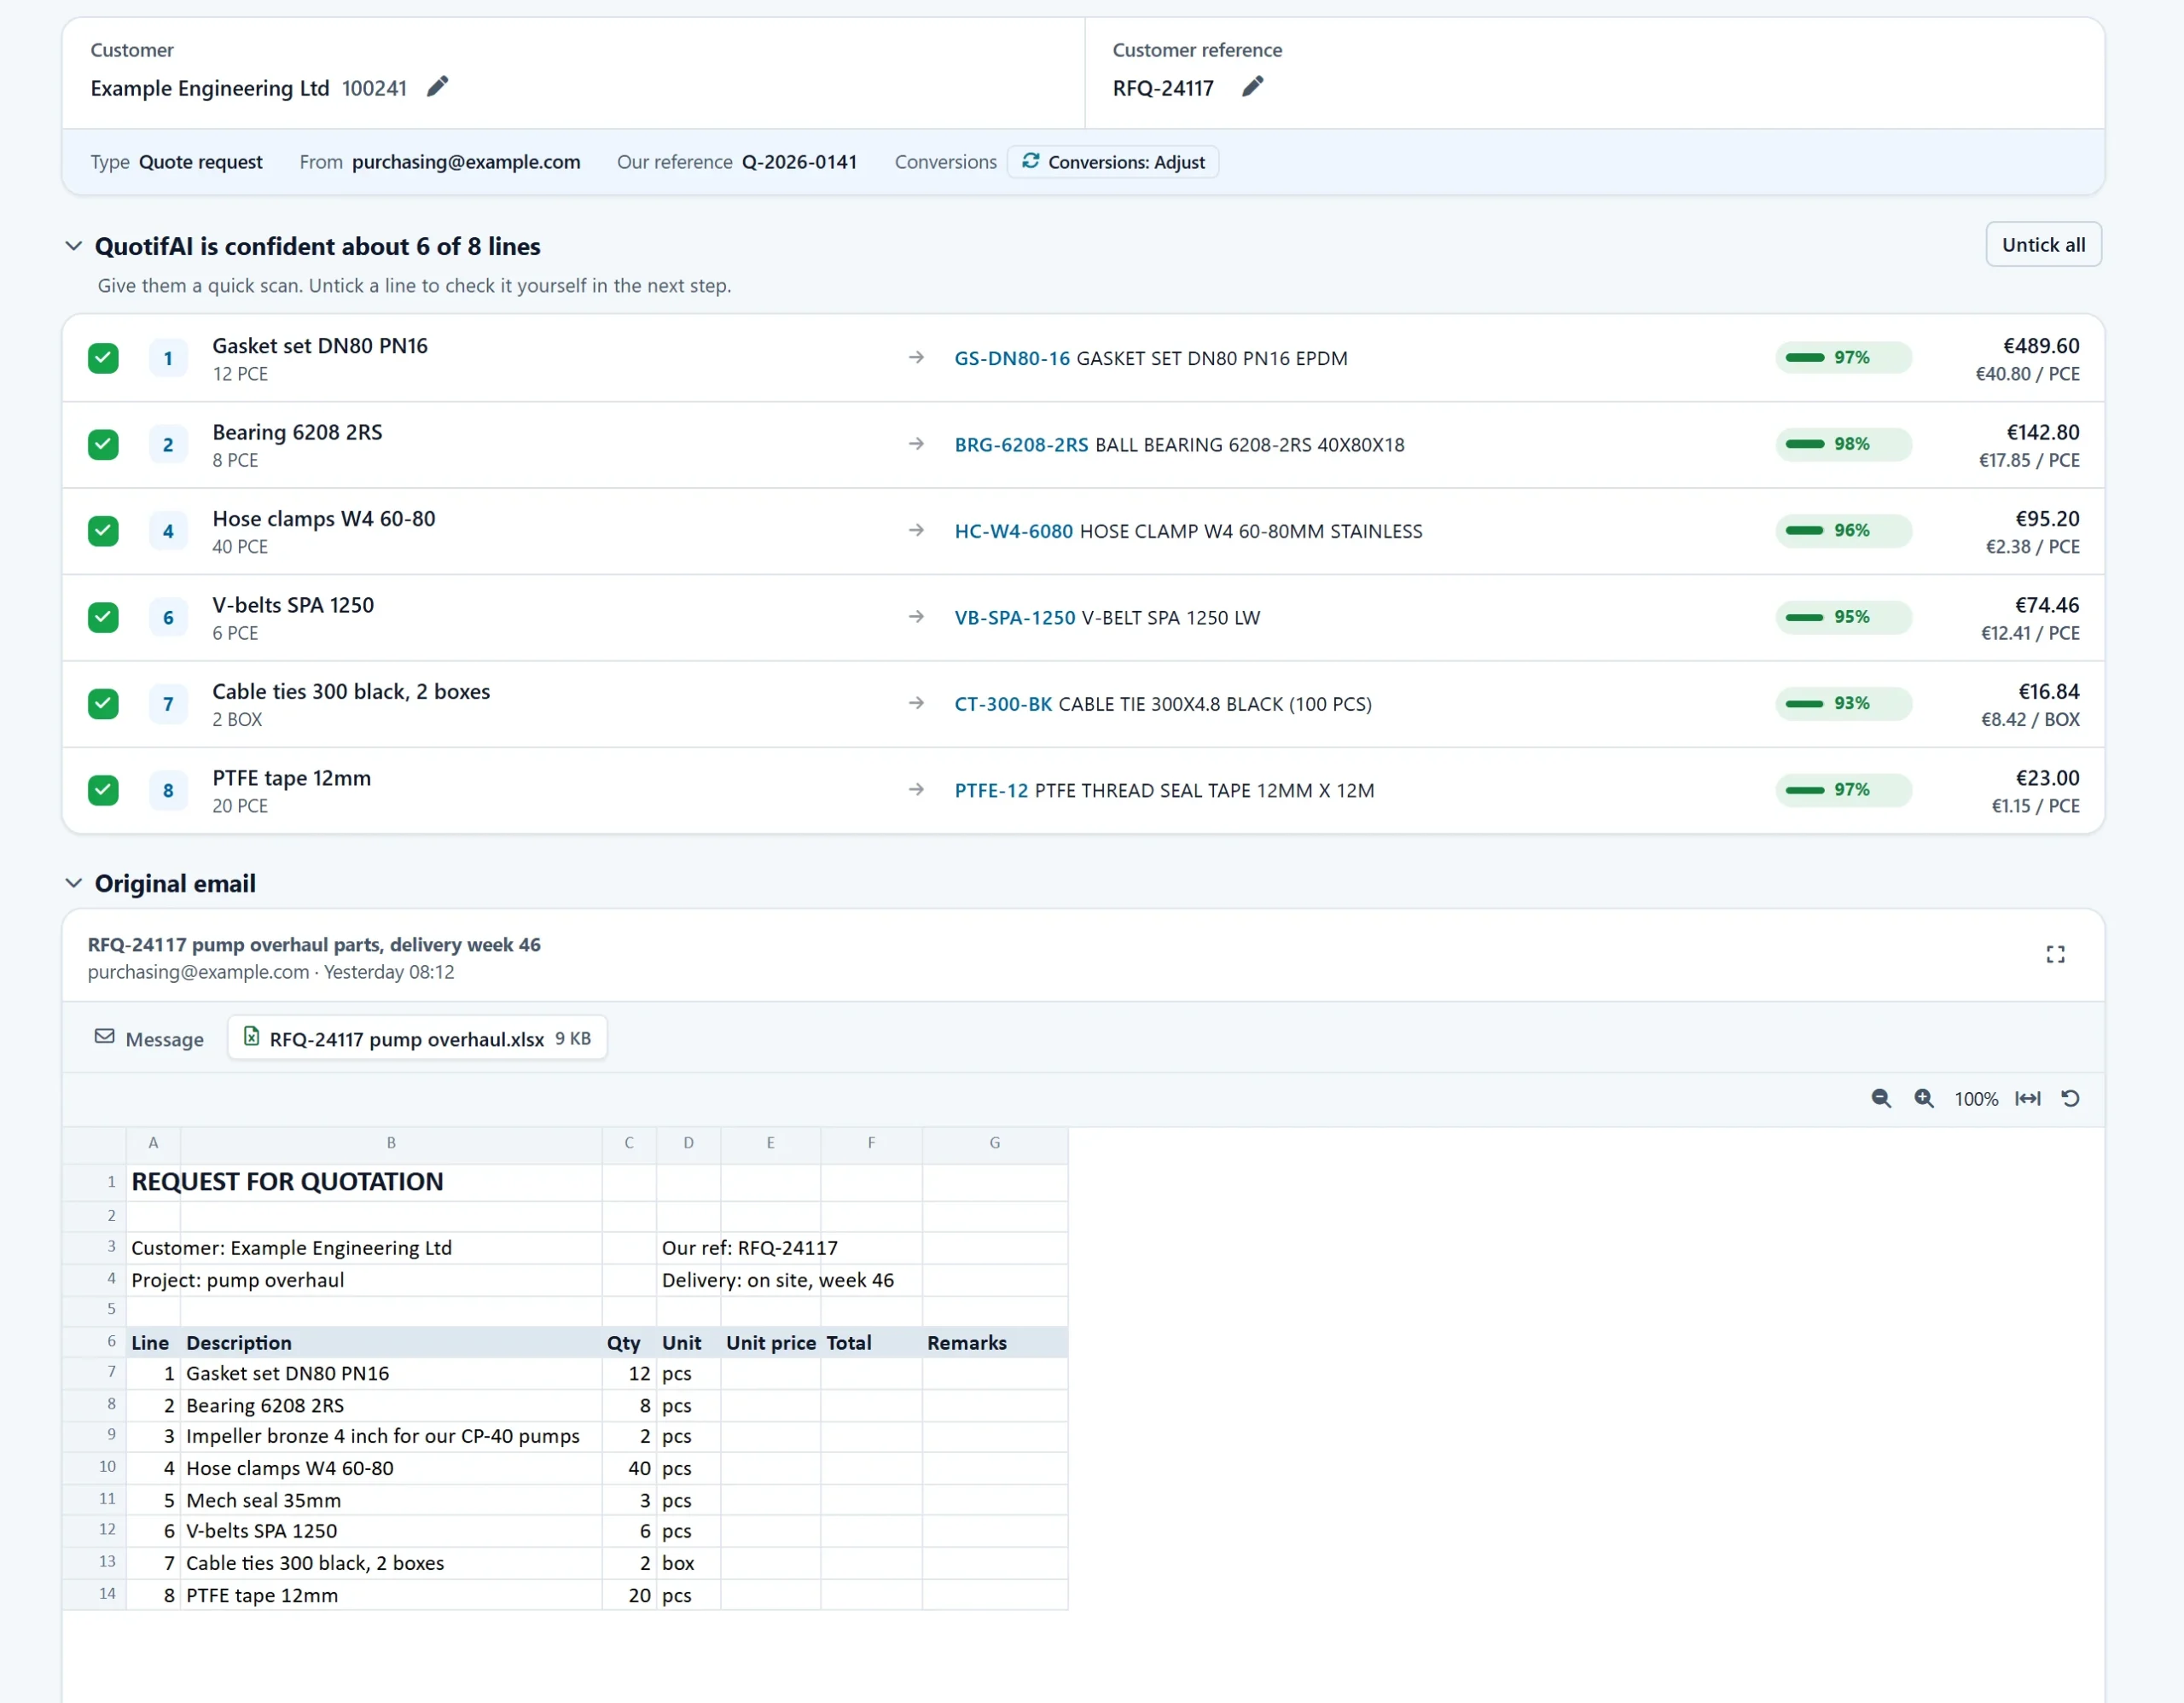Collapse the QuotifAI confident lines section

point(74,246)
